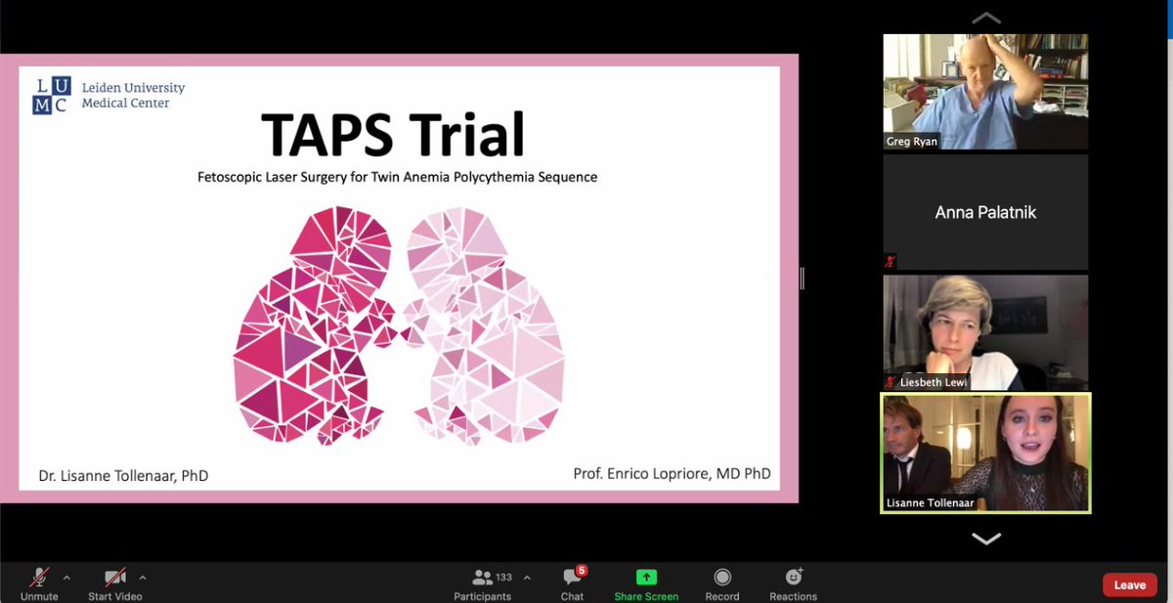Click the Record icon

click(x=722, y=577)
